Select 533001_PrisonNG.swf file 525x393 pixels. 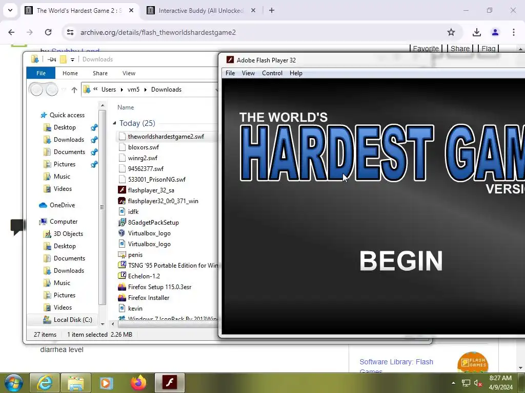point(157,180)
